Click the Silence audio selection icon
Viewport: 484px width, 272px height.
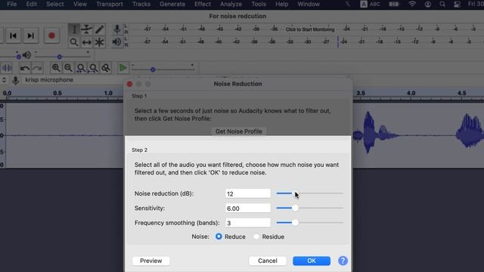7,68
